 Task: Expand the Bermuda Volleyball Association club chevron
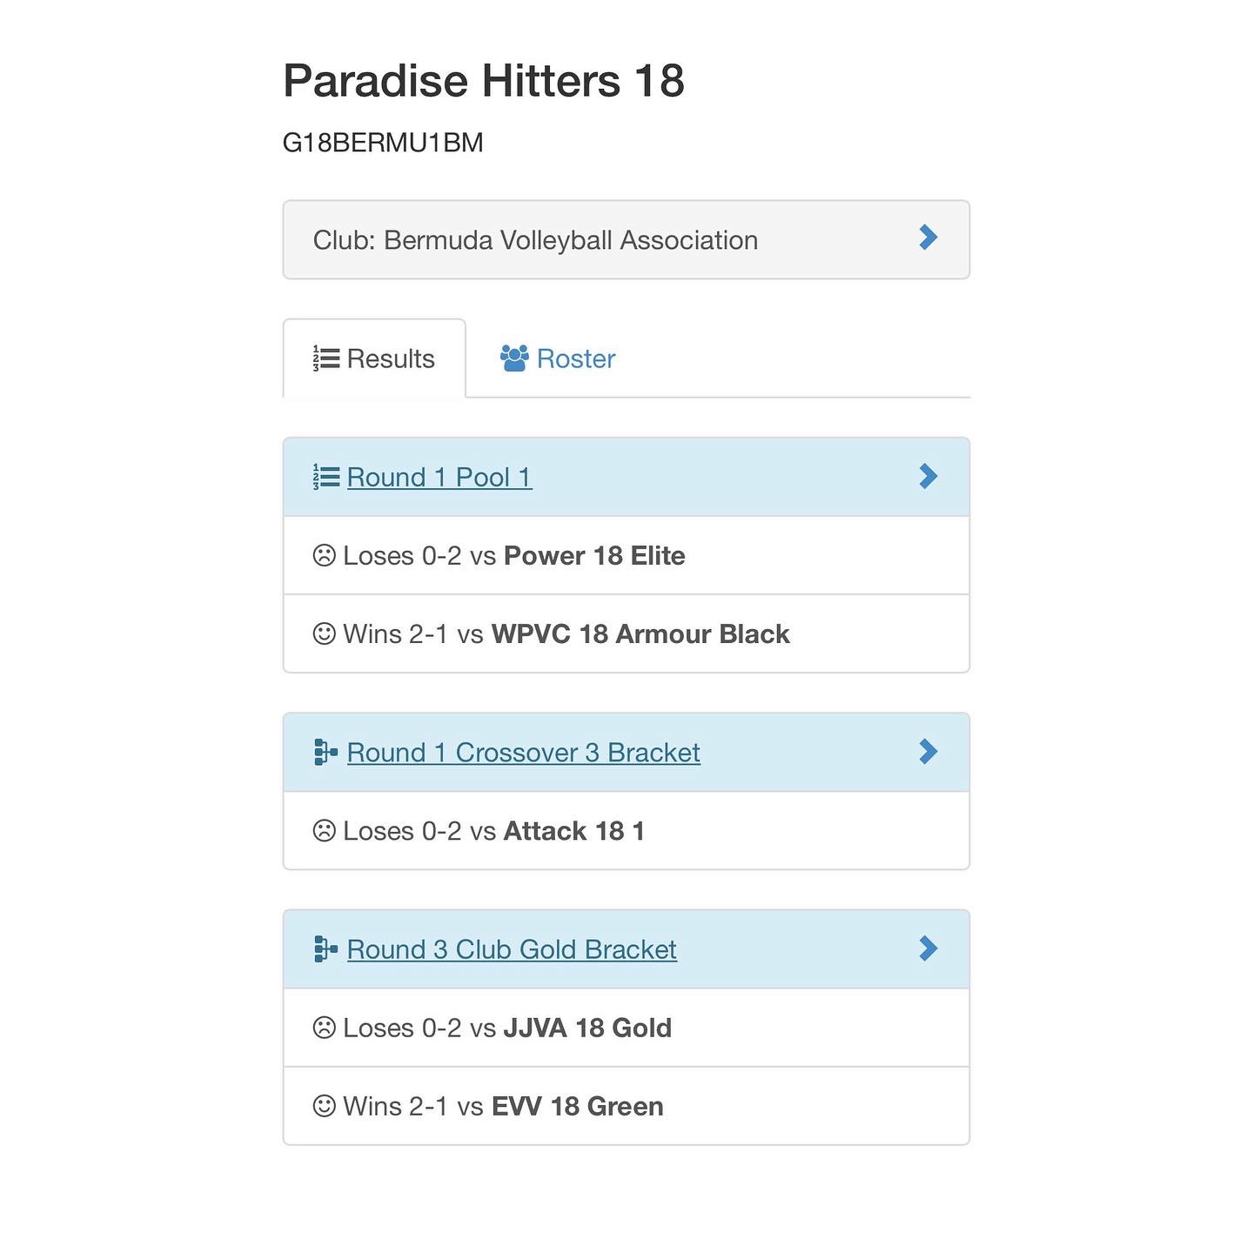928,238
